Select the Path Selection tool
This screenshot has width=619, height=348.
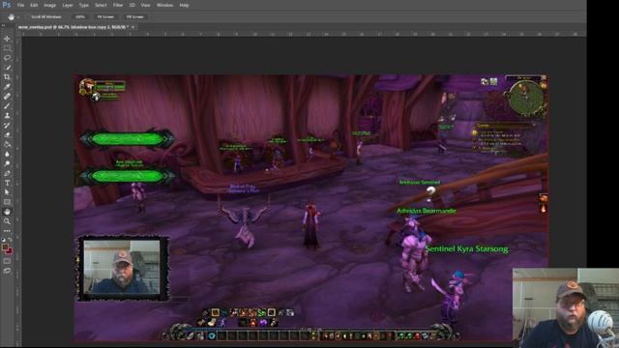[x=7, y=192]
